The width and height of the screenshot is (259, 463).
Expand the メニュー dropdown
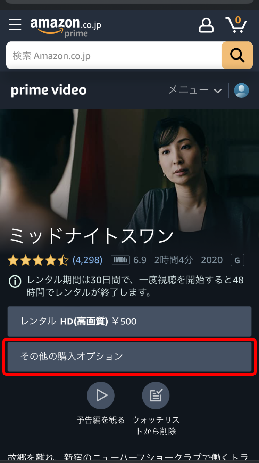(195, 91)
